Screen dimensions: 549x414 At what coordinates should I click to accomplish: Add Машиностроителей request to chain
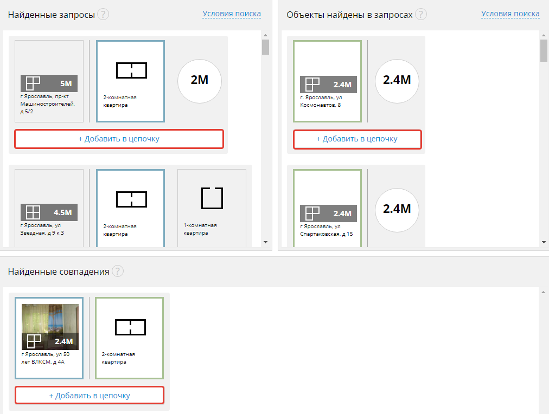(119, 139)
